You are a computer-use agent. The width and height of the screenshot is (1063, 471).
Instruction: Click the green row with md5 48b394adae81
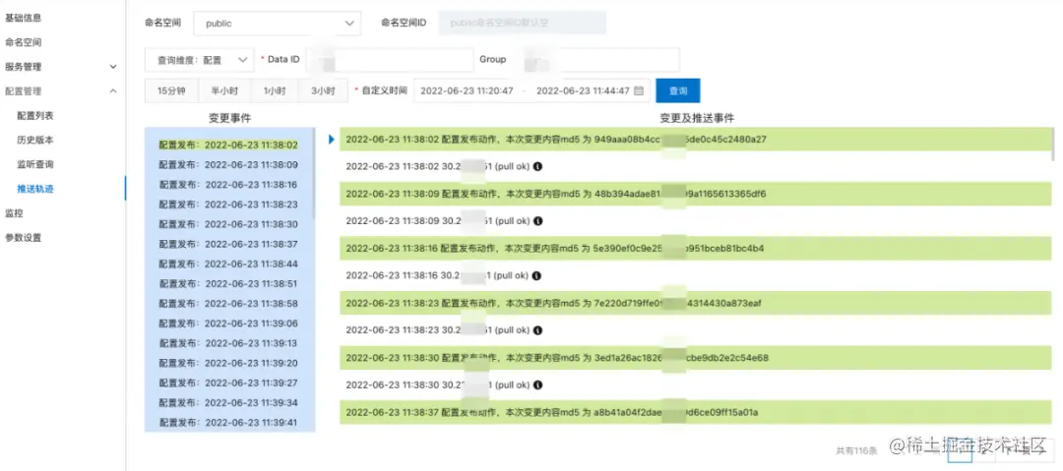point(696,194)
